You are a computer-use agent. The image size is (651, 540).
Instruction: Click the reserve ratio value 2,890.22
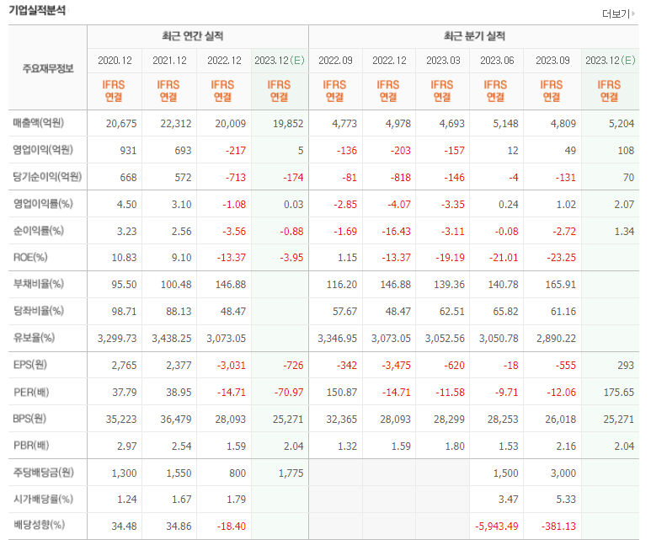coord(557,339)
